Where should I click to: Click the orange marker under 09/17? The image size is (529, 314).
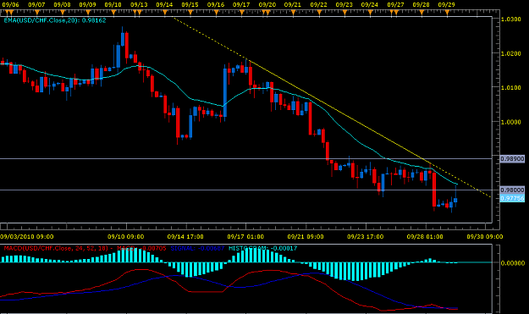pos(242,13)
